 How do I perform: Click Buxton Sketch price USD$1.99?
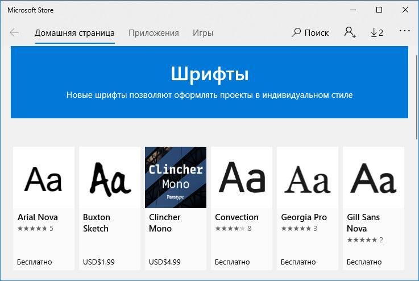(x=98, y=262)
